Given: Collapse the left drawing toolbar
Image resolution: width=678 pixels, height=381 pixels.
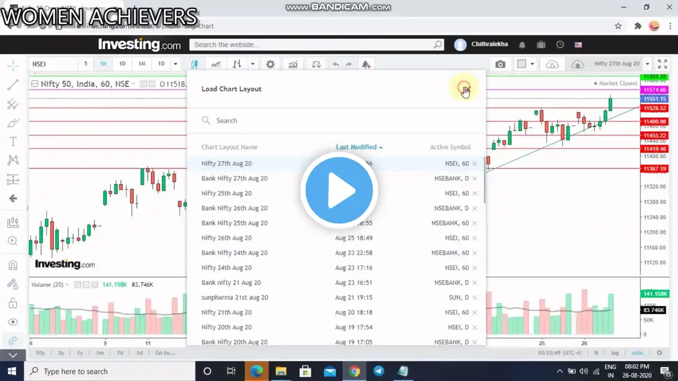Looking at the screenshot, I should pos(13,355).
